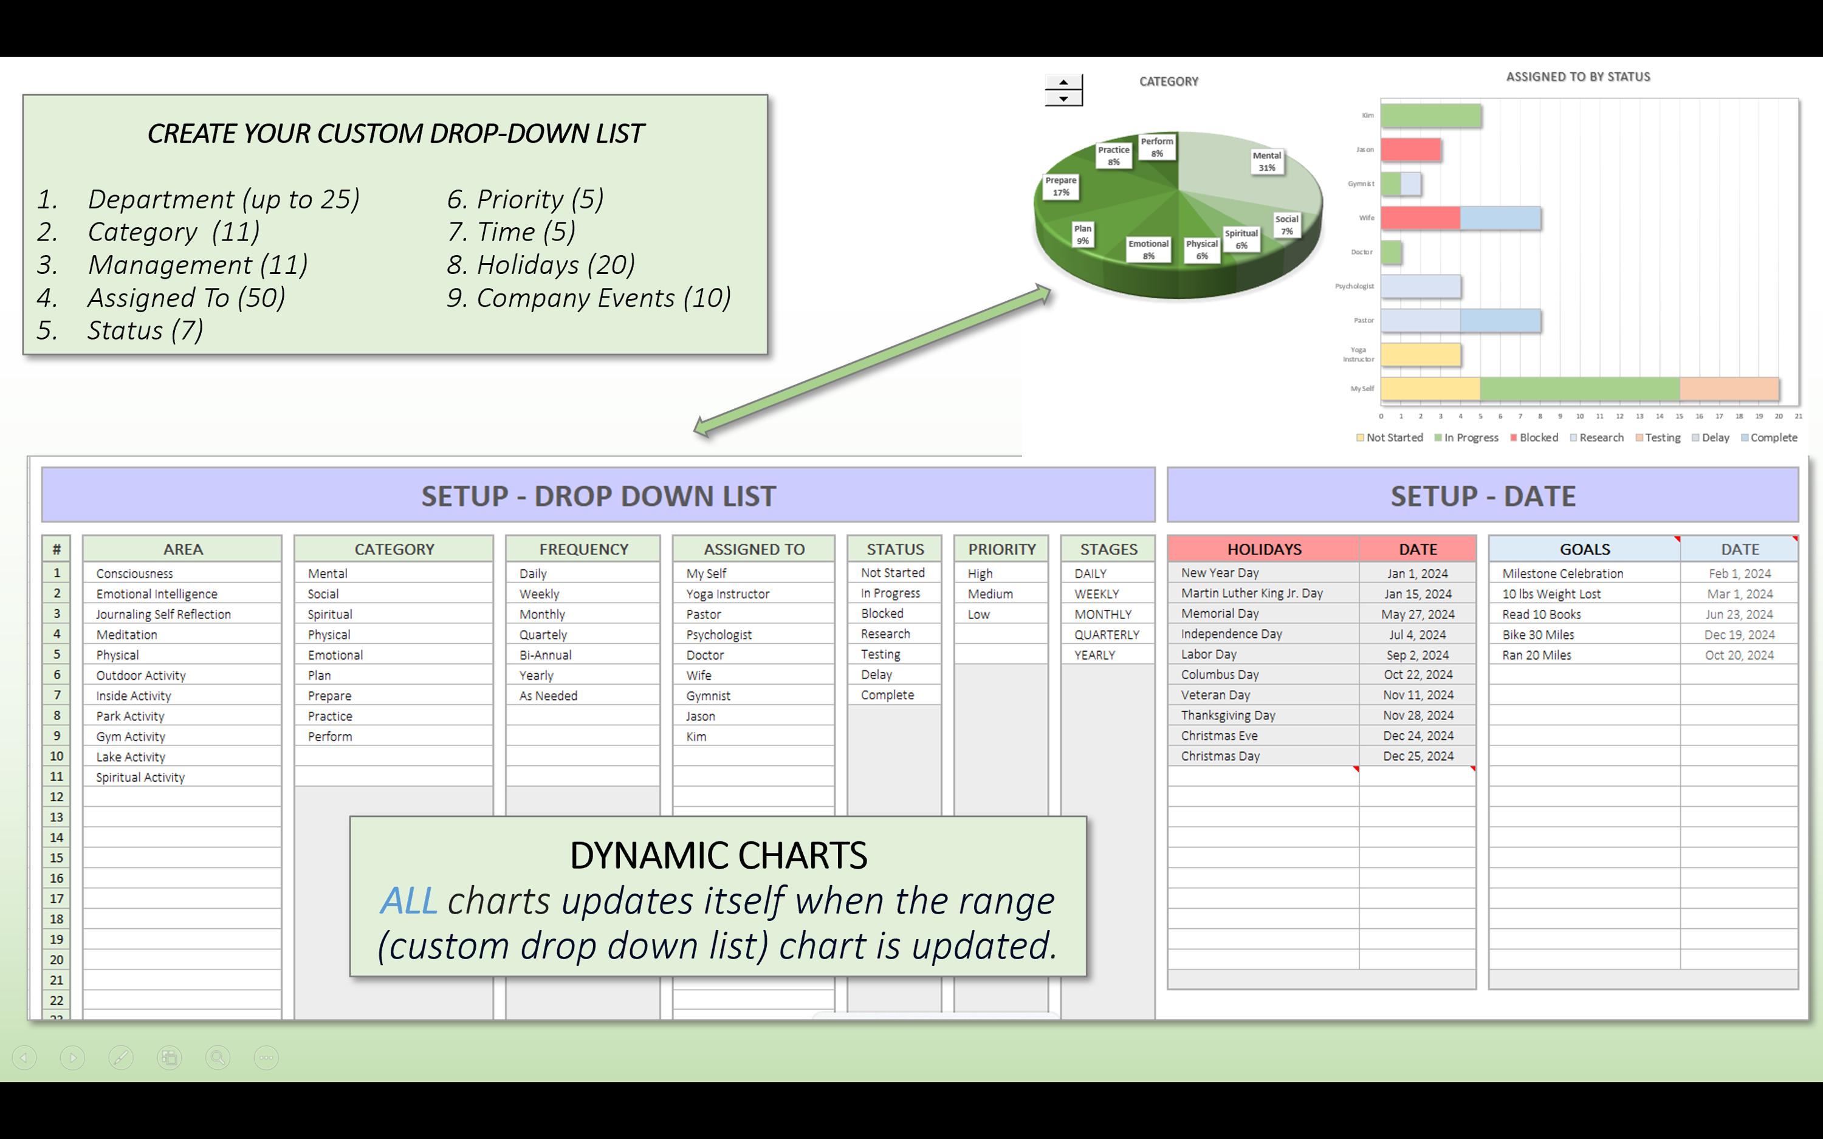Click the CATEGORY column header in the setup table
This screenshot has width=1823, height=1139.
pos(394,549)
